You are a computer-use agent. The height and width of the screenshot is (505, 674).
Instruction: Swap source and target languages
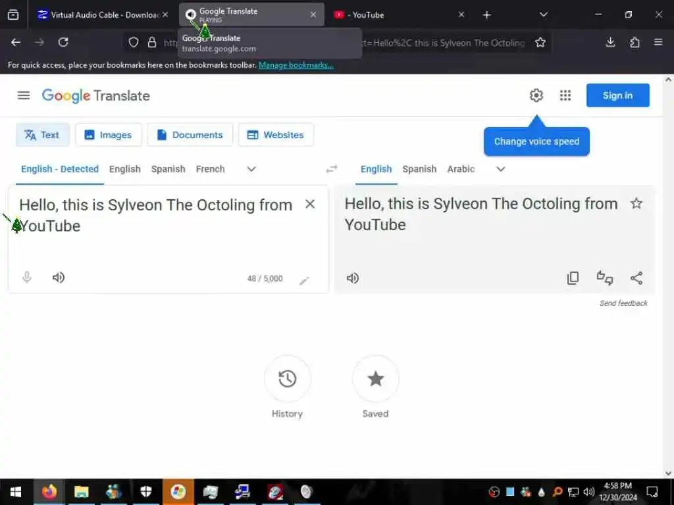332,169
